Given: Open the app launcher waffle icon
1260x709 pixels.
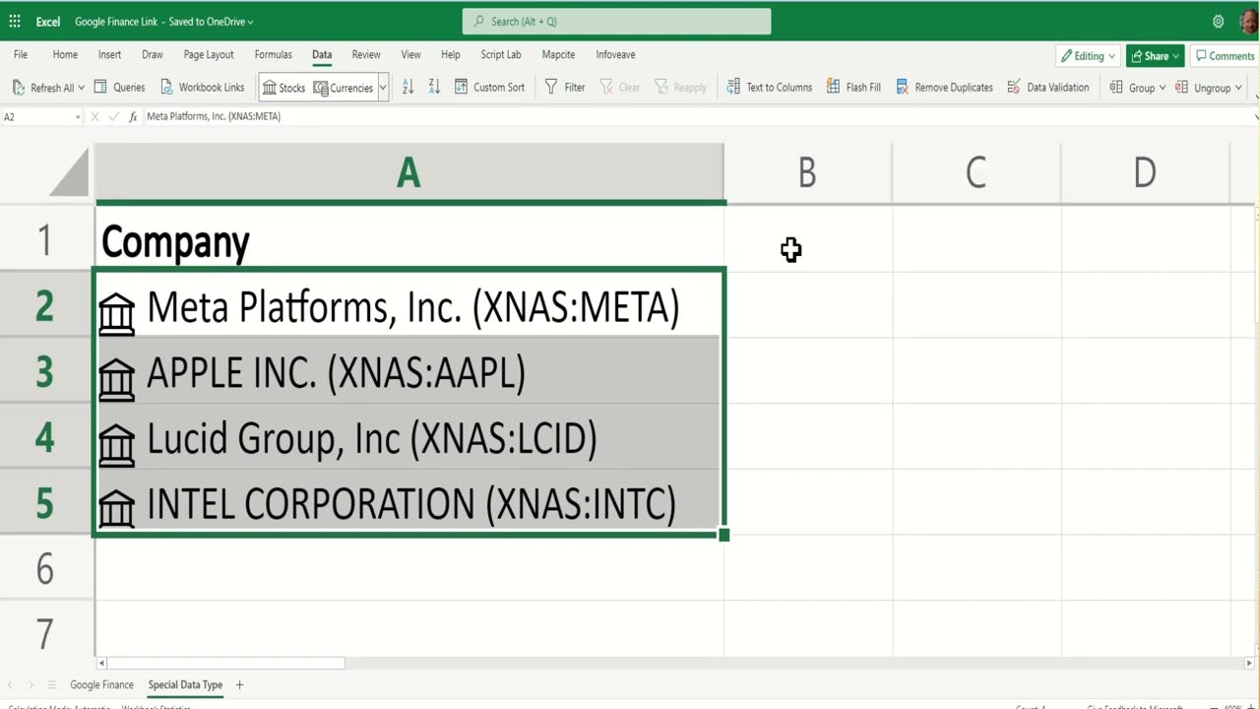Looking at the screenshot, I should coord(15,21).
